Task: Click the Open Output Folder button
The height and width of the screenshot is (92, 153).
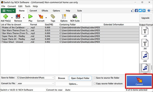Action: click(80, 78)
